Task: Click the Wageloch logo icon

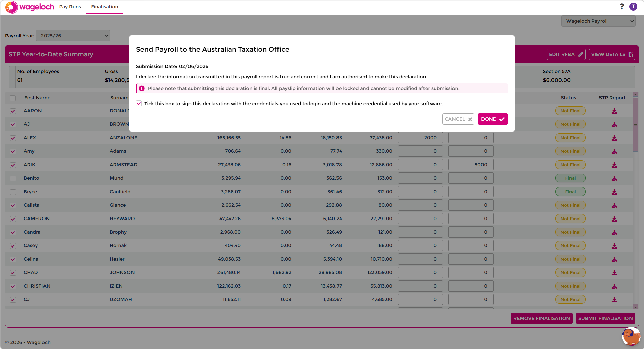Action: click(x=11, y=7)
